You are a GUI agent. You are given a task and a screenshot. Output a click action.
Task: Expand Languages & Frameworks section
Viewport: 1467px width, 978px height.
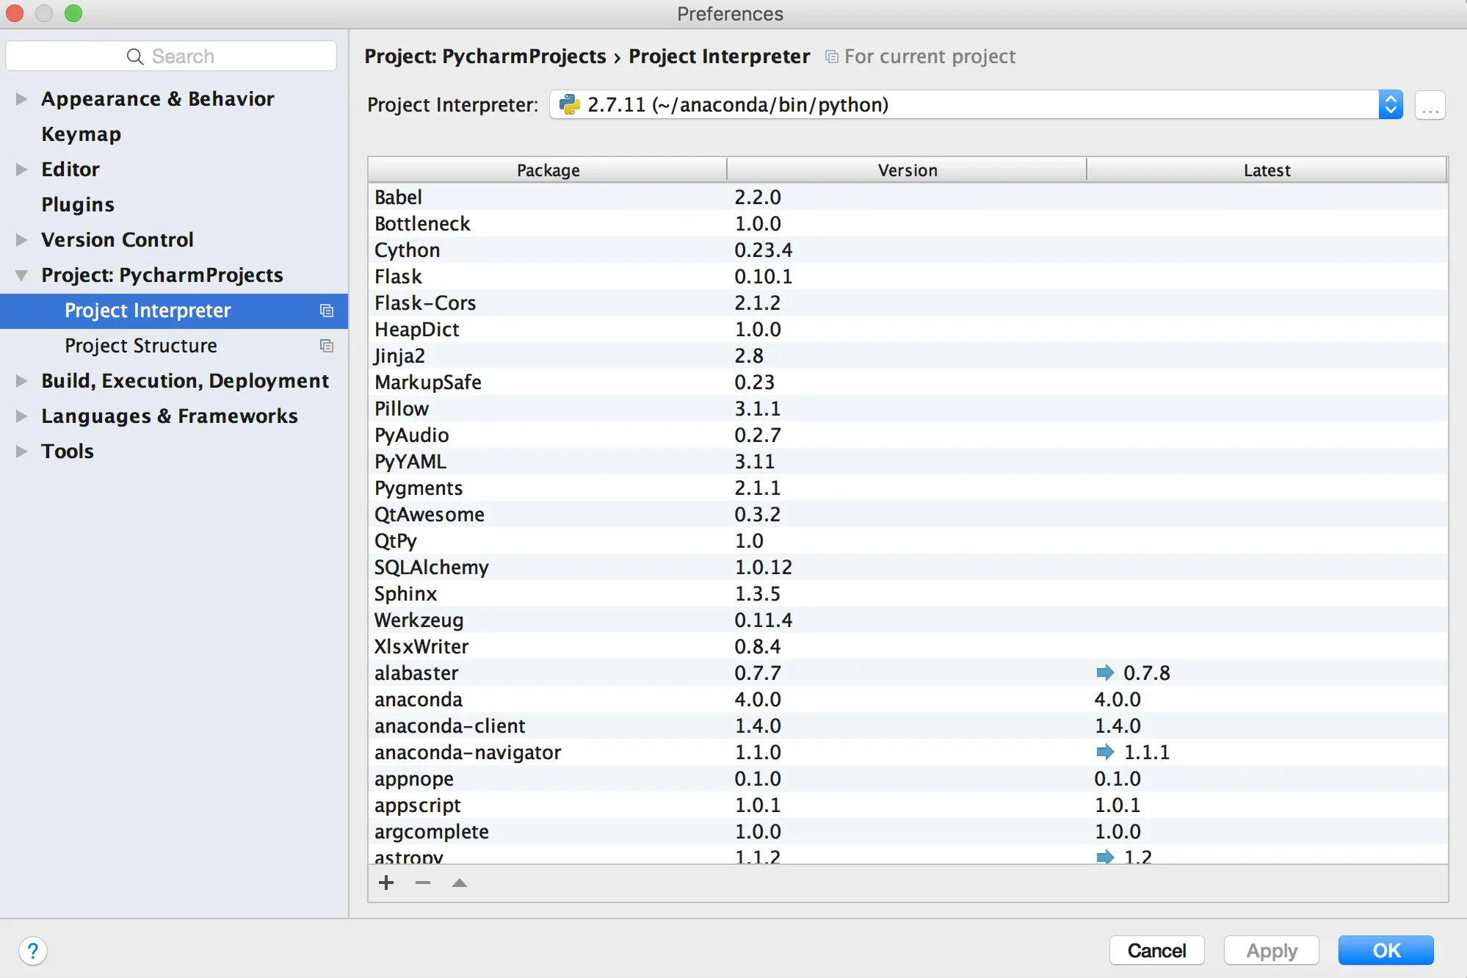(21, 416)
